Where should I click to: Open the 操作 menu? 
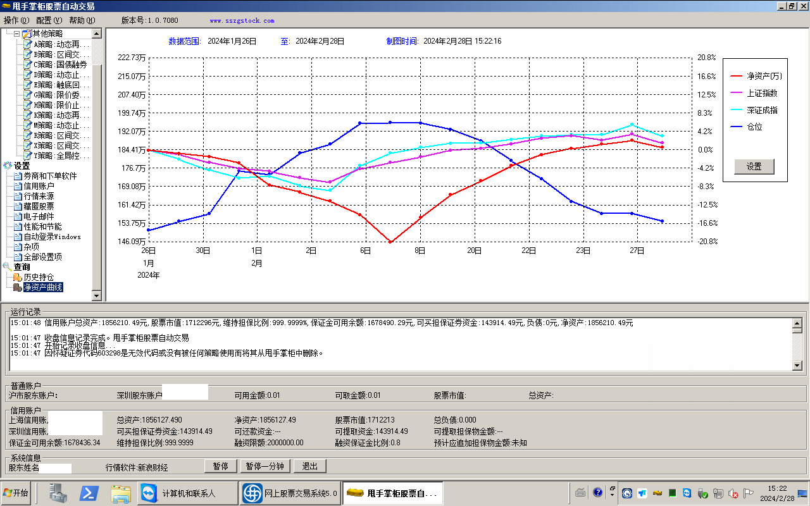click(x=16, y=20)
